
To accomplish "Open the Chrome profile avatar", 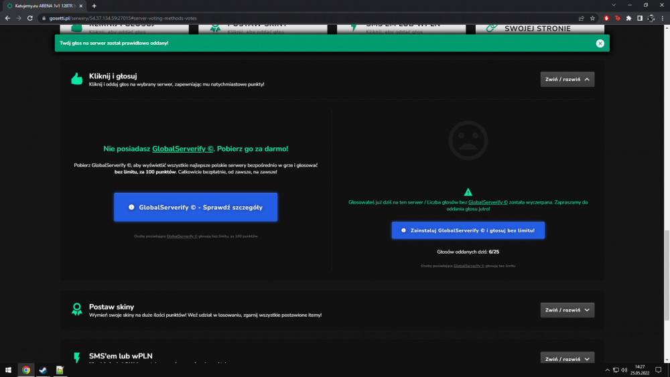I will [x=651, y=18].
